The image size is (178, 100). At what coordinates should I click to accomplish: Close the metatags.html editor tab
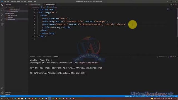tap(55, 4)
